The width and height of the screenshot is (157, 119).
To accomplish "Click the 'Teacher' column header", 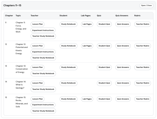I will tap(34, 15).
